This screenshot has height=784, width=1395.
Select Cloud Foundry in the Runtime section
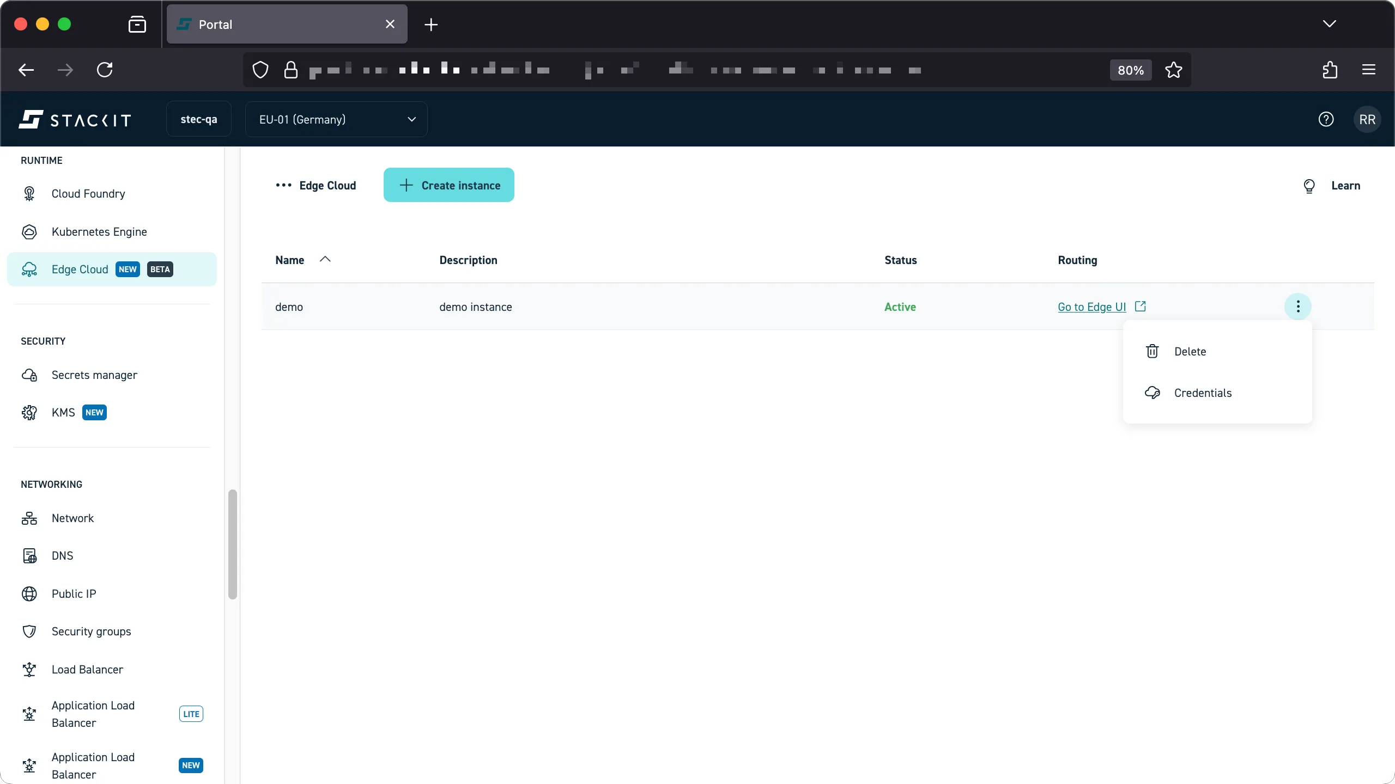click(x=88, y=193)
